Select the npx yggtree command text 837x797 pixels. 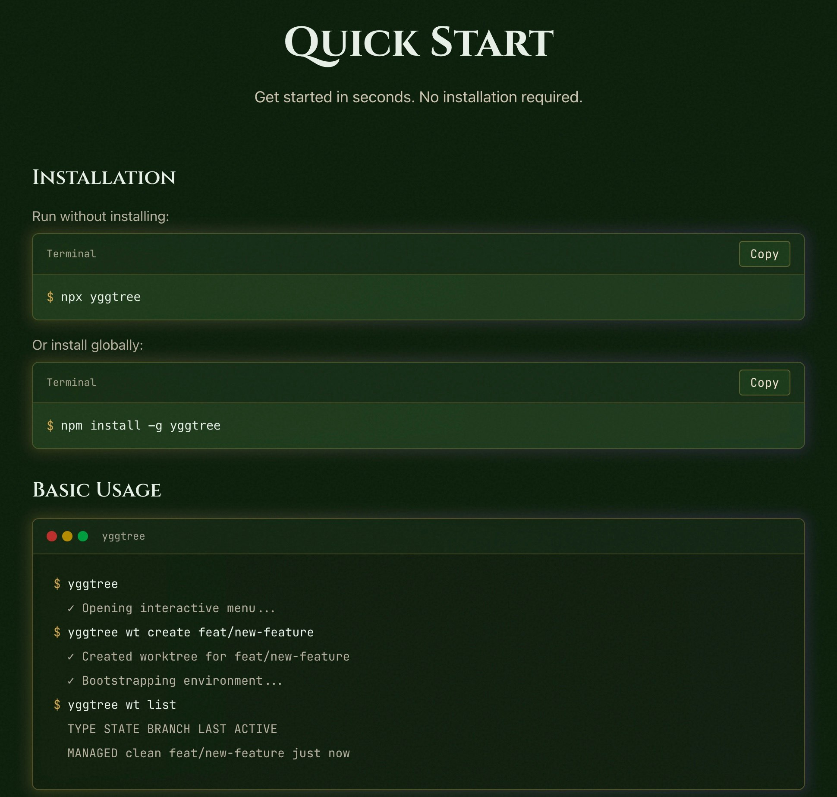tap(101, 297)
